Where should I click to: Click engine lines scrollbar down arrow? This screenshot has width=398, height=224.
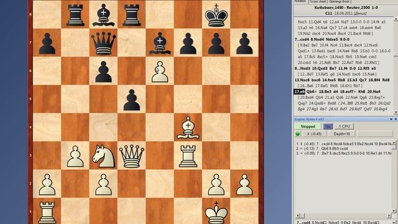coord(394,211)
